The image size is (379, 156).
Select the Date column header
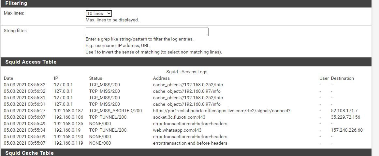point(8,78)
